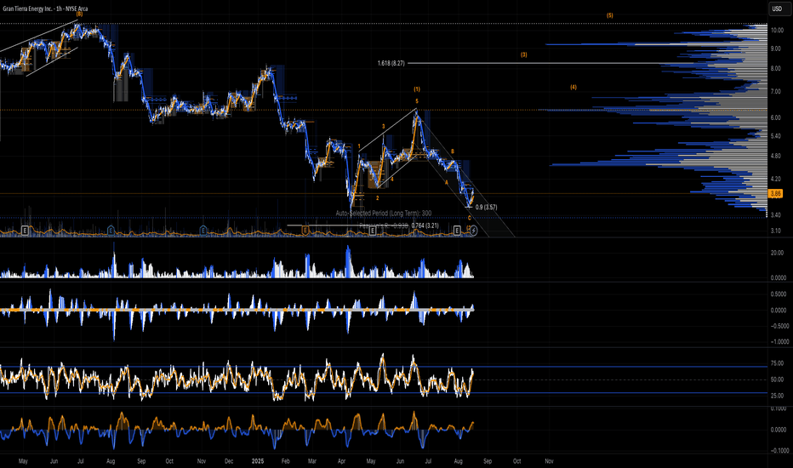Image resolution: width=793 pixels, height=468 pixels.
Task: Select the orange (1) wave label at peak
Action: (417, 89)
